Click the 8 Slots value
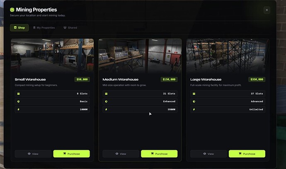Screen dimensions: 286x169 pos(82,94)
